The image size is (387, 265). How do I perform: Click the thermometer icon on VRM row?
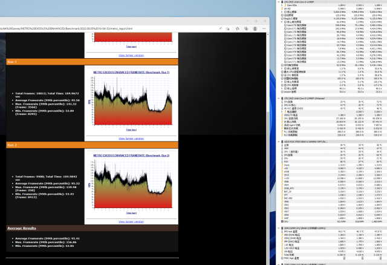click(282, 148)
